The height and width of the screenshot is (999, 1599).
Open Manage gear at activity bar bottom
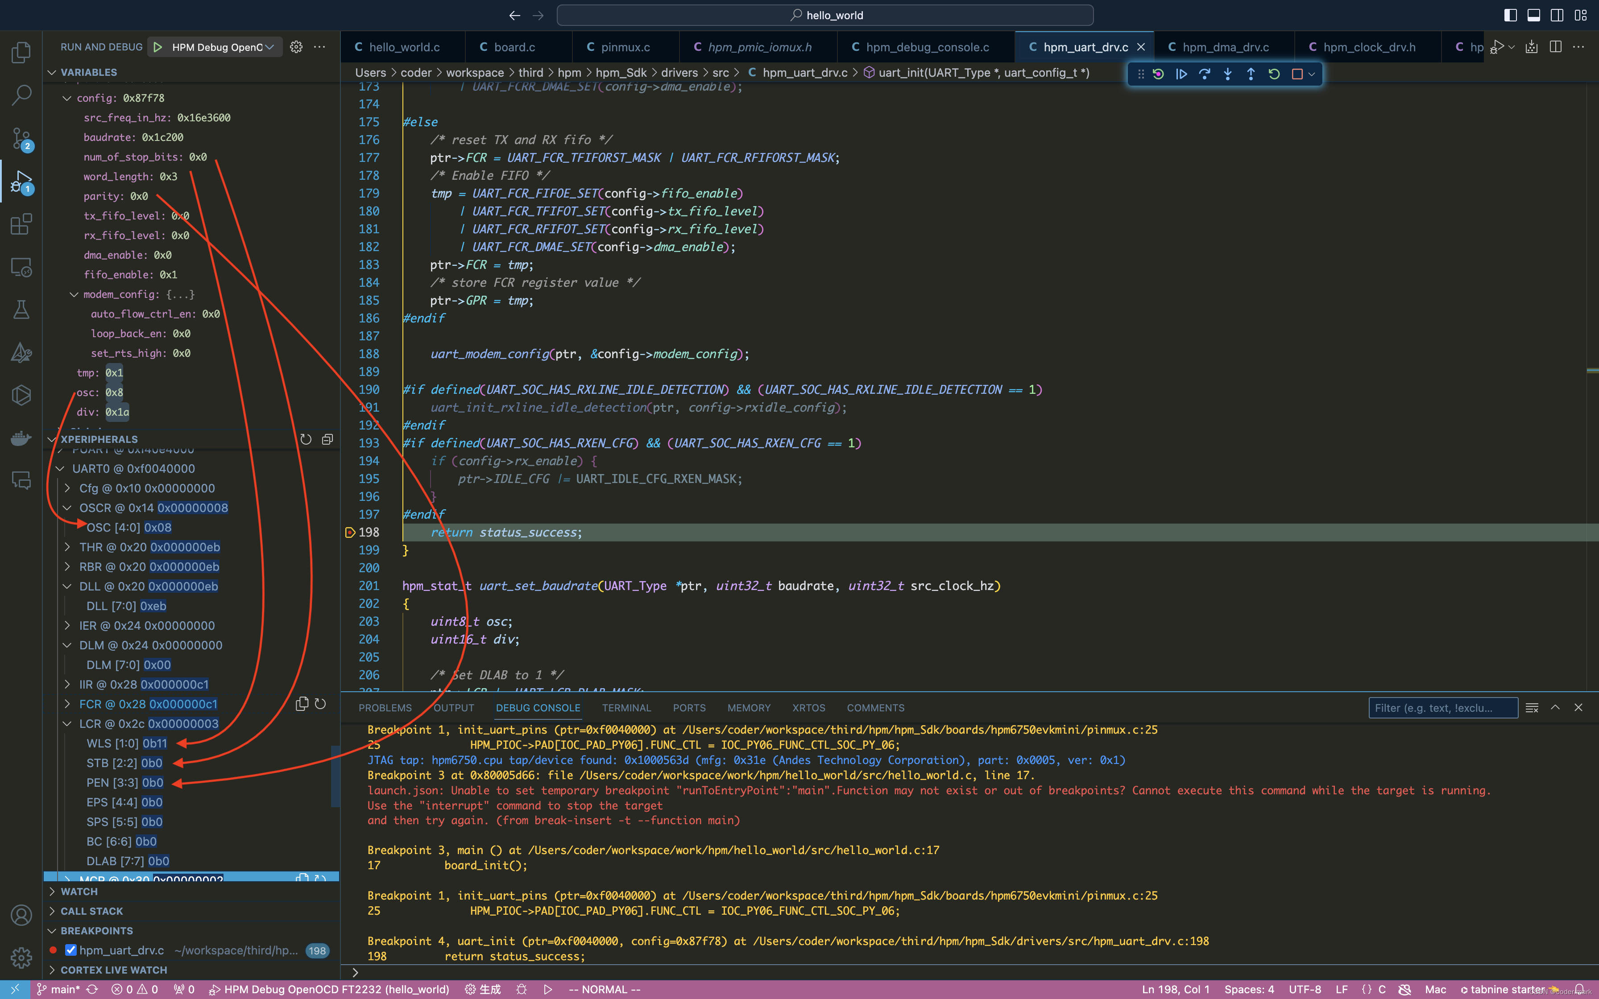[x=21, y=958]
